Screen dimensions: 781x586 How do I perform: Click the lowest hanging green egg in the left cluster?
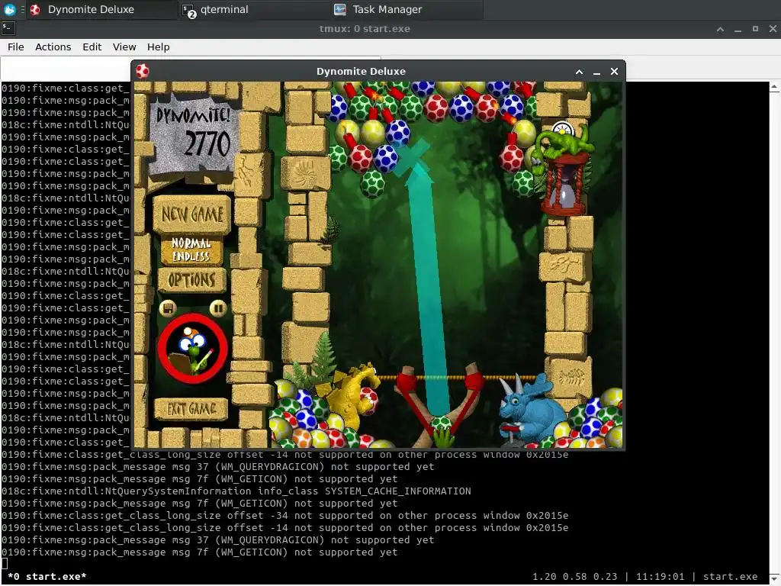tap(372, 183)
